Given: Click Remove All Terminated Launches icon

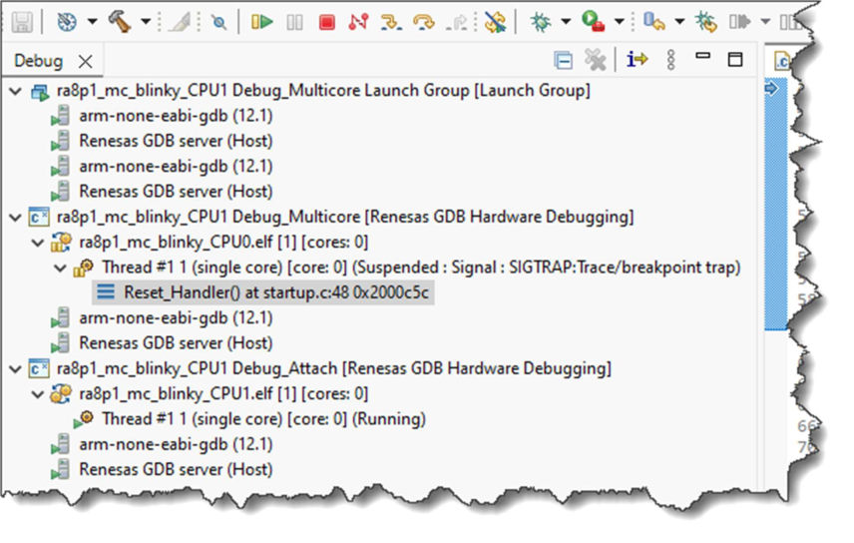Looking at the screenshot, I should (x=595, y=60).
